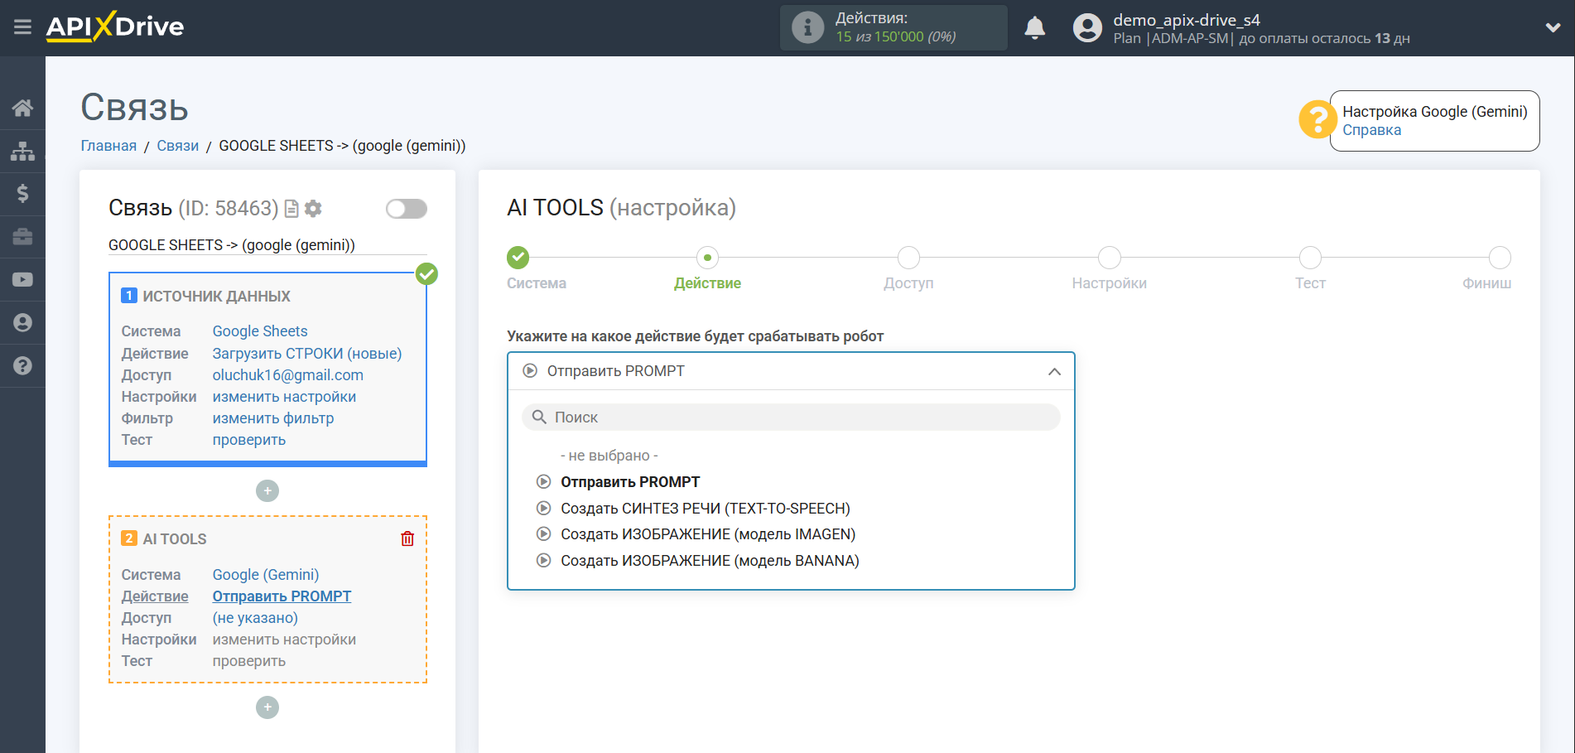The width and height of the screenshot is (1575, 753).
Task: Click the user avatar icon
Action: (x=1087, y=28)
